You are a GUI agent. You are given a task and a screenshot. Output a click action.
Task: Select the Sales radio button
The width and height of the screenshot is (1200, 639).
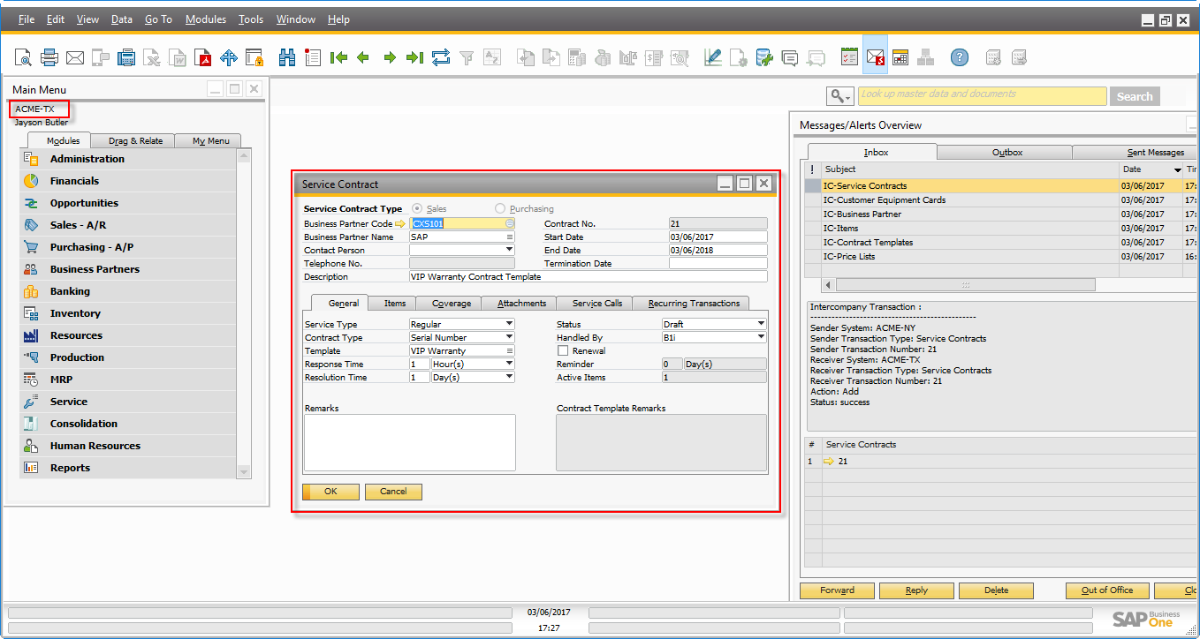(417, 209)
